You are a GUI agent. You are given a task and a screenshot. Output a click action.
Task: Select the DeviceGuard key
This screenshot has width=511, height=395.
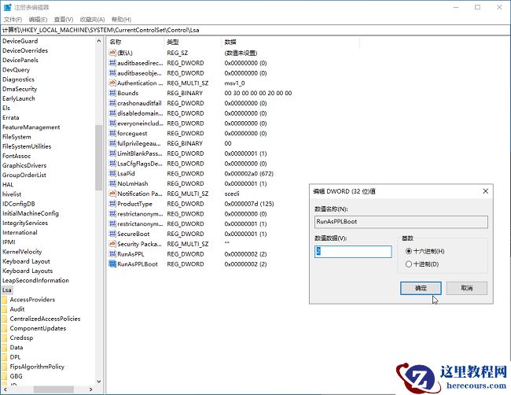pos(20,41)
